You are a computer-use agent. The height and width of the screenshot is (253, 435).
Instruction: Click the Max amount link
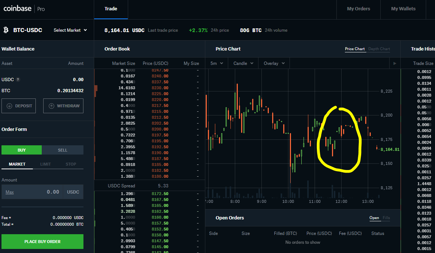point(10,192)
